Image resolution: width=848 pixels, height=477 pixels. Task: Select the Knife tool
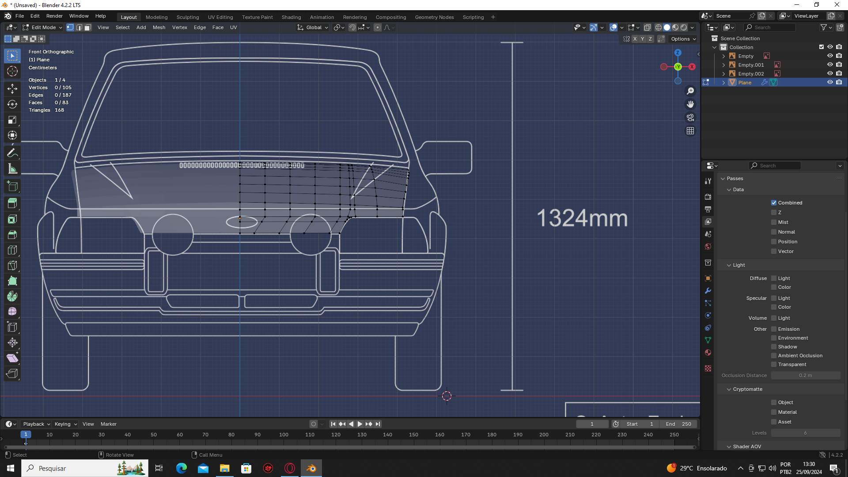[x=12, y=265]
